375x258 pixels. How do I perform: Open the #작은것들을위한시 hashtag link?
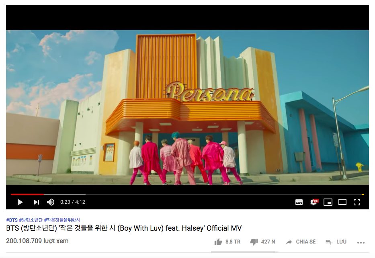point(62,220)
